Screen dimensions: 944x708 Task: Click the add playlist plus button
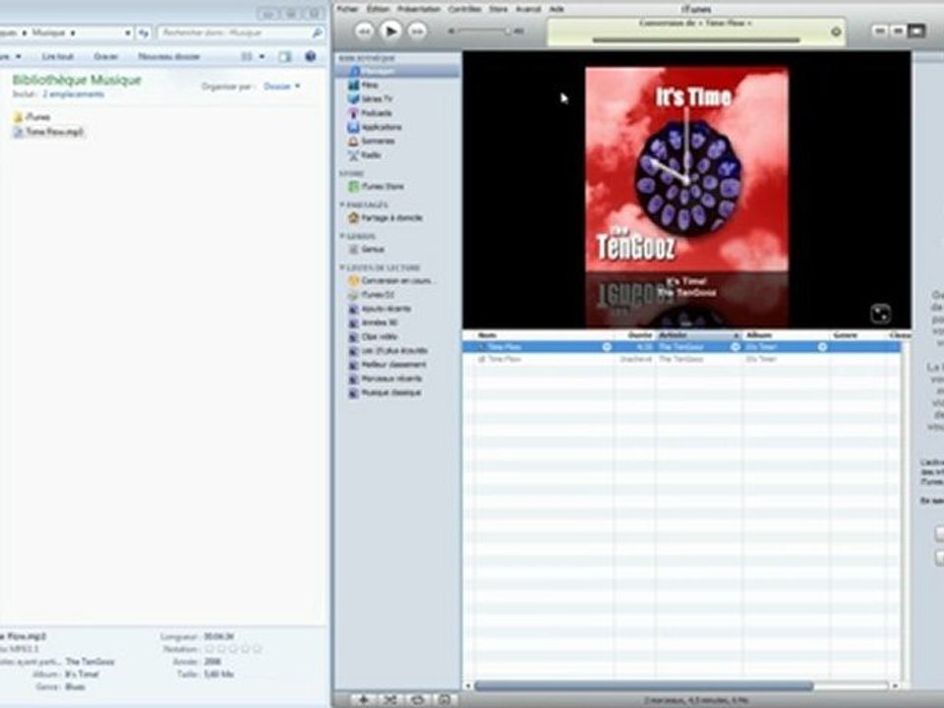pyautogui.click(x=364, y=699)
